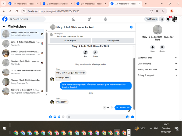Open the taskbar clock and date
Image resolution: width=182 pixels, height=136 pixels.
pyautogui.click(x=166, y=128)
